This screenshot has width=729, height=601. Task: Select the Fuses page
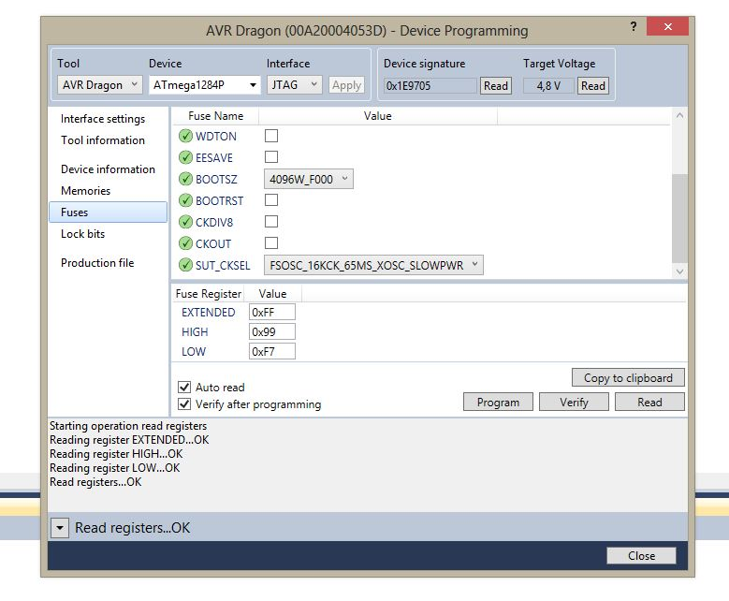point(108,213)
